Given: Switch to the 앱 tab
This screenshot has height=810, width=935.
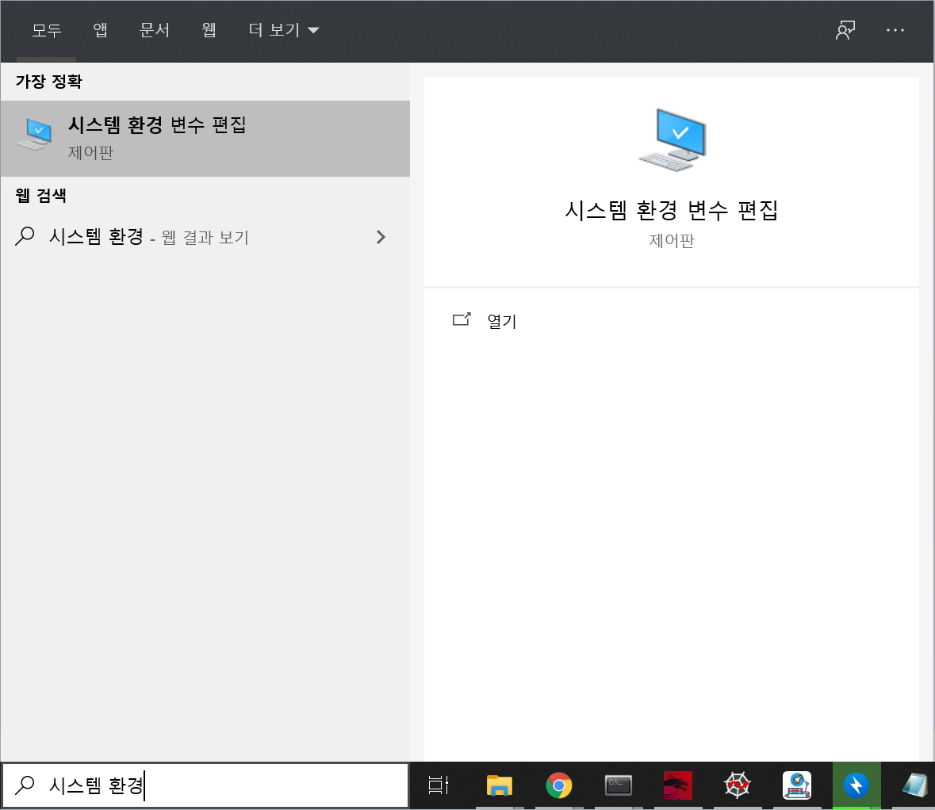Looking at the screenshot, I should (x=100, y=30).
